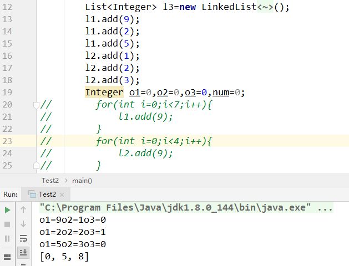Screen dimensions: 349x266
Task: Click the Test2 breadcrumb
Action: (x=50, y=181)
